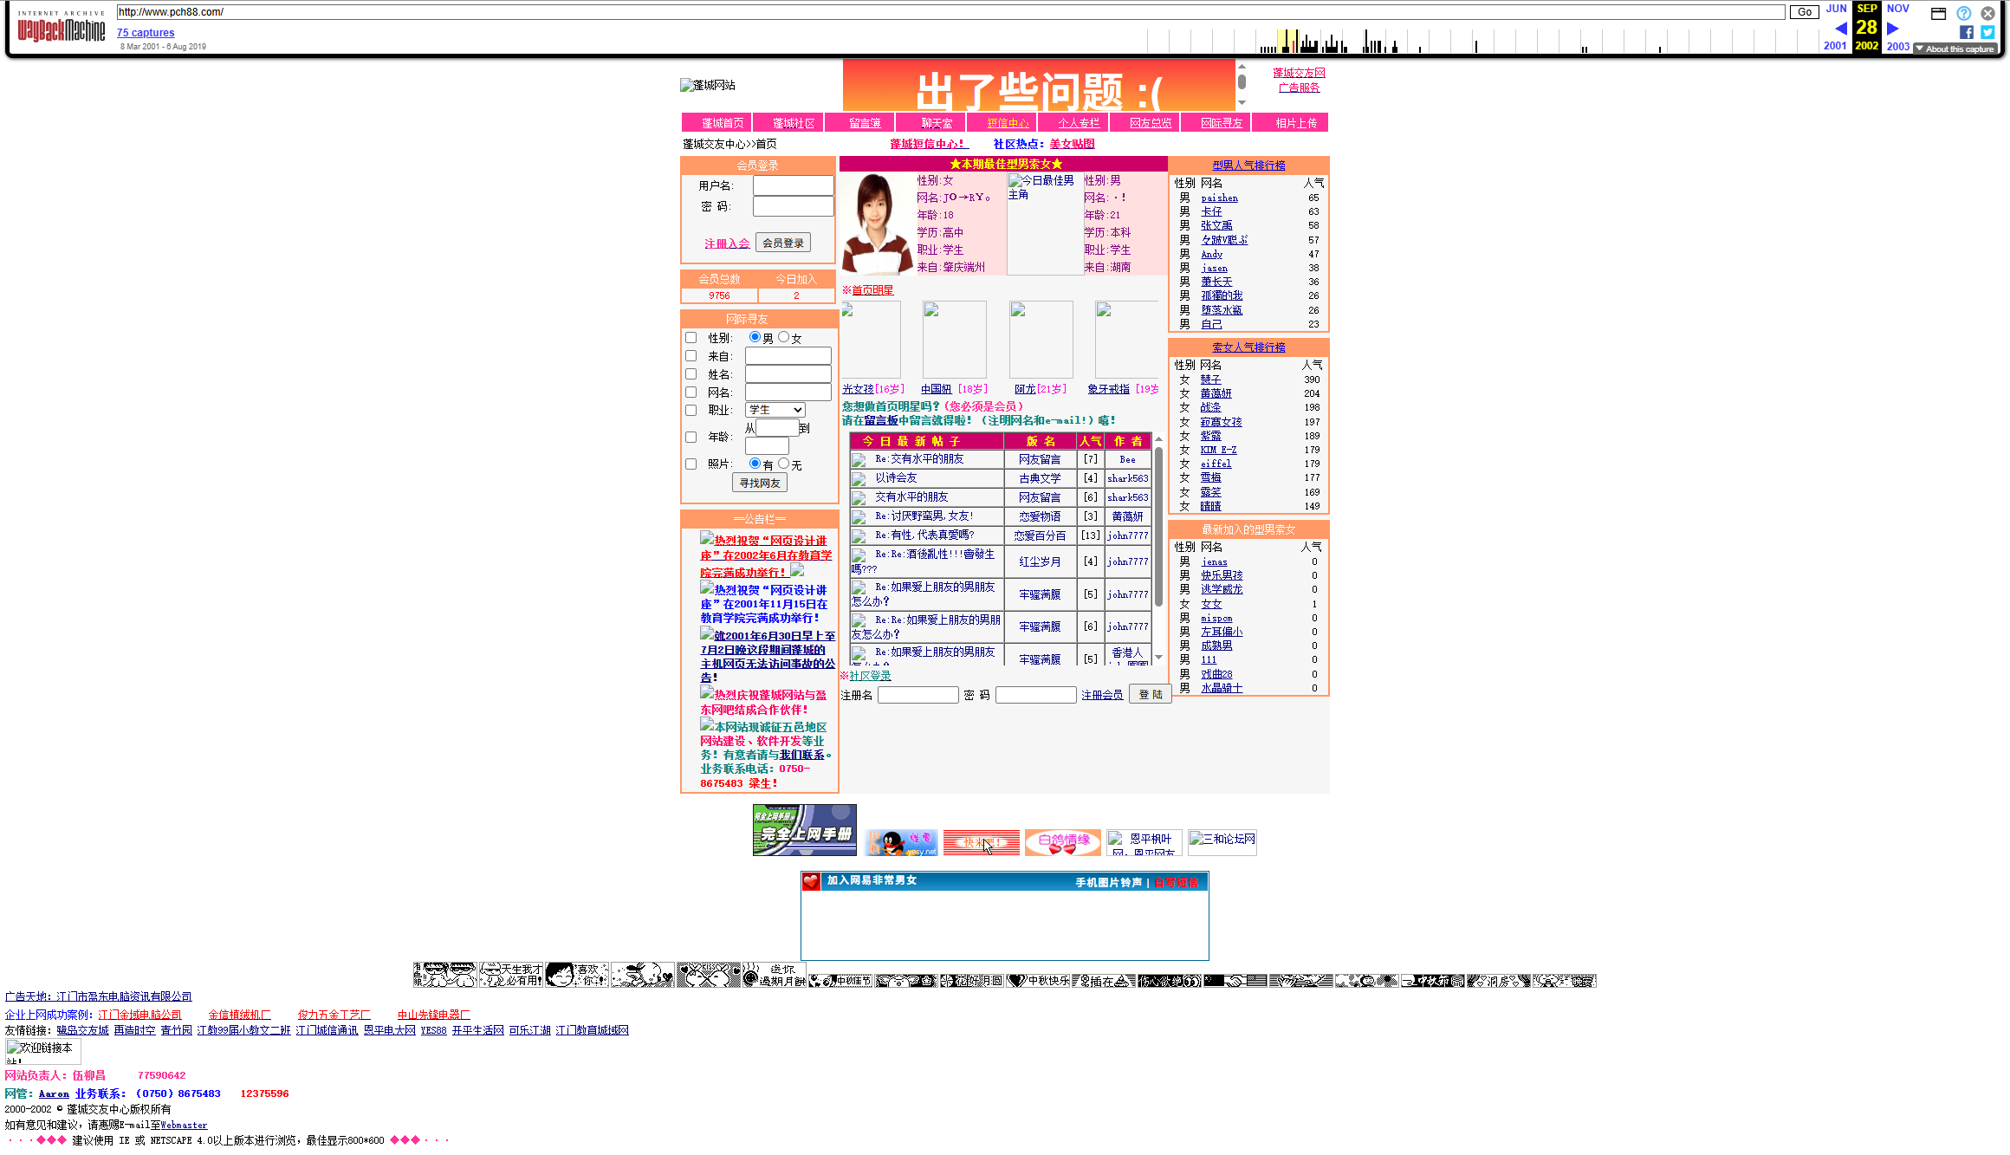This screenshot has width=2010, height=1155.
Task: Open 光女孩 homepage star link
Action: click(x=858, y=389)
